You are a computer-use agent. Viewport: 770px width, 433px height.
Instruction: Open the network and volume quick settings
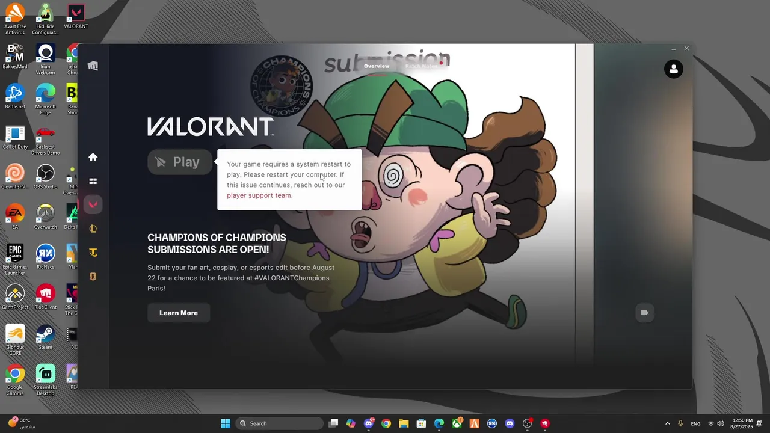click(716, 423)
